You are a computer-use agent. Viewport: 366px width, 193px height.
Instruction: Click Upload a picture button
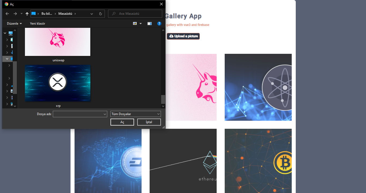coord(183,36)
